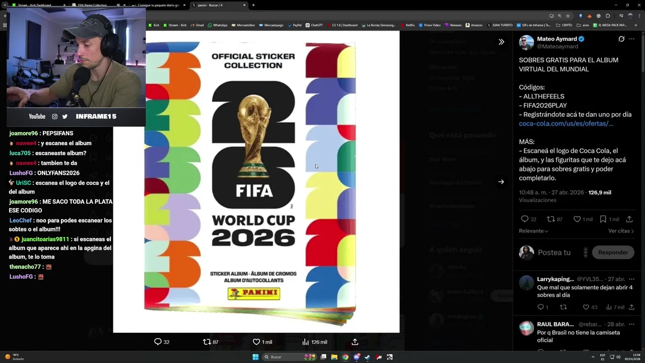Open more options on RAUL BARA's reply
The width and height of the screenshot is (645, 363).
(x=631, y=324)
